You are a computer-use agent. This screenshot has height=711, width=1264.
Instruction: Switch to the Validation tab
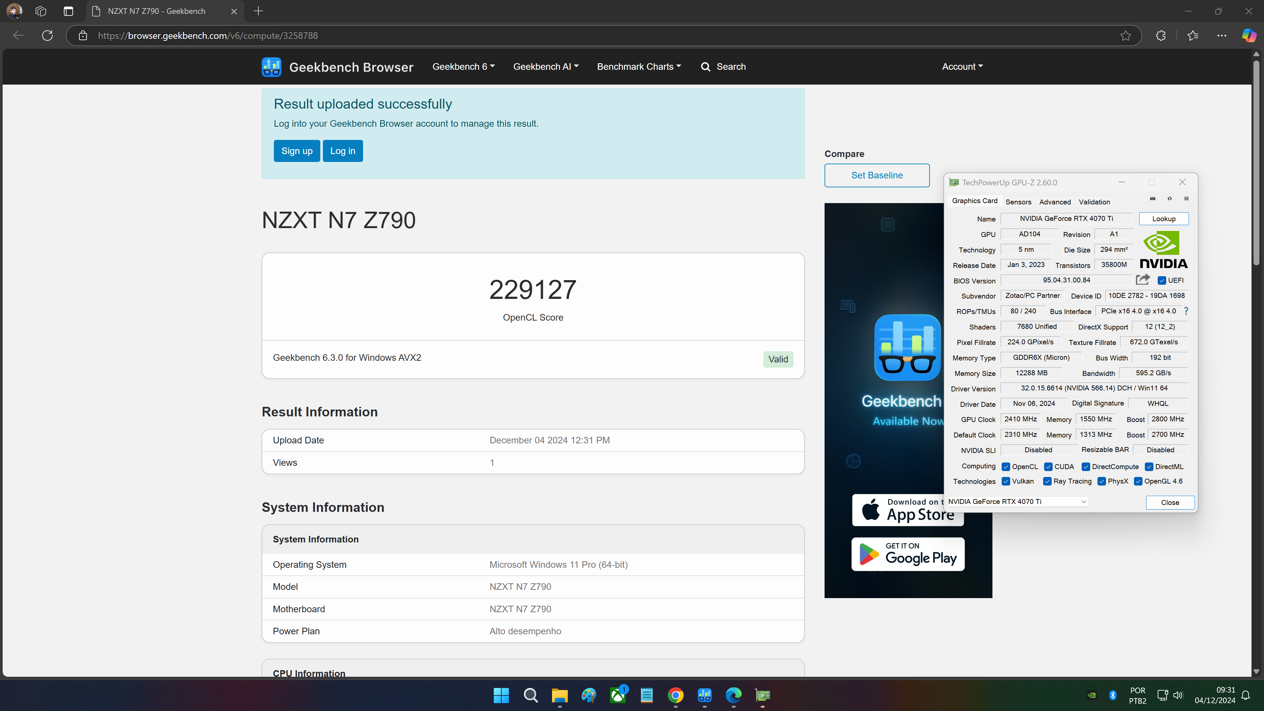point(1094,202)
